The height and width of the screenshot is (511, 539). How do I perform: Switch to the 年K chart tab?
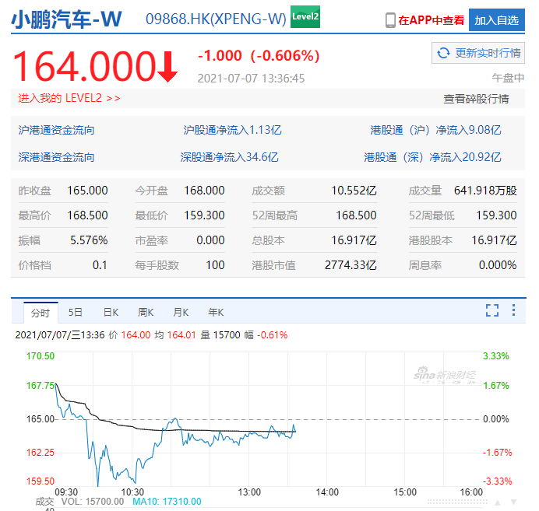pyautogui.click(x=216, y=313)
